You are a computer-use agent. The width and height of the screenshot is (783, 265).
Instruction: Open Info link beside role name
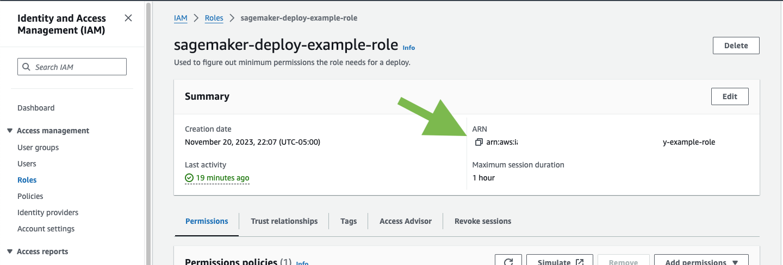(409, 48)
